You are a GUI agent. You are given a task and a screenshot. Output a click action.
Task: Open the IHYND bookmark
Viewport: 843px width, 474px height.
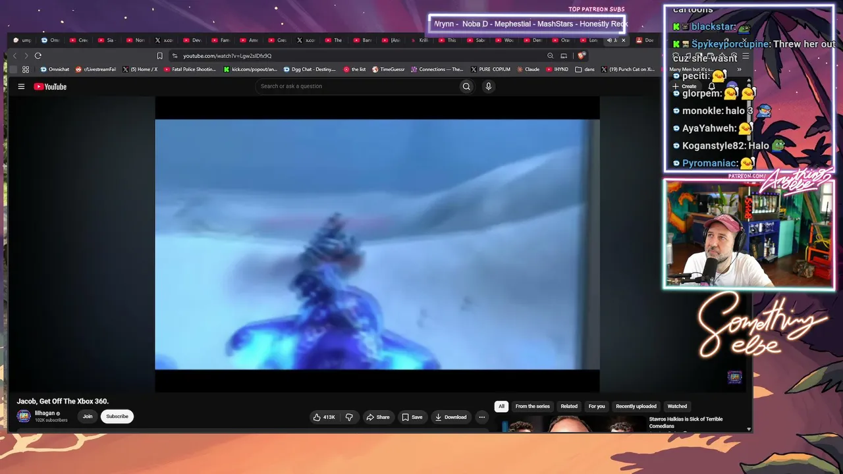pos(557,69)
